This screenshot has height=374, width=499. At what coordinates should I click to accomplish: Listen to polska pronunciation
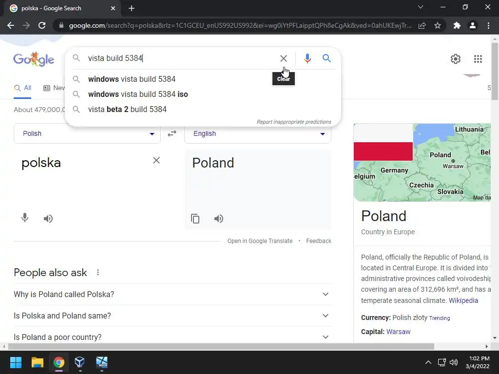[48, 219]
